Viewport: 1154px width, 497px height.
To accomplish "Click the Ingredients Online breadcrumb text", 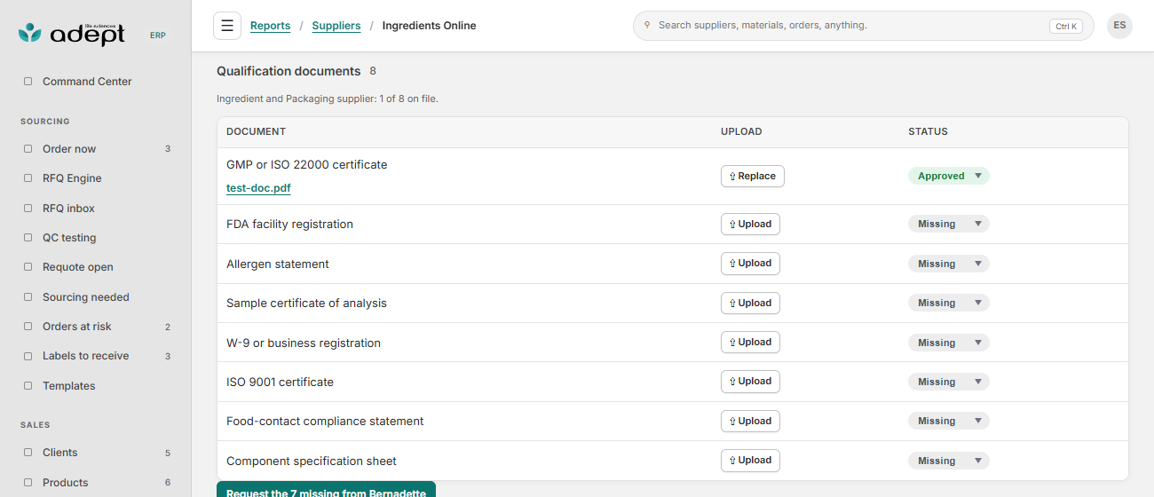I will pos(429,26).
